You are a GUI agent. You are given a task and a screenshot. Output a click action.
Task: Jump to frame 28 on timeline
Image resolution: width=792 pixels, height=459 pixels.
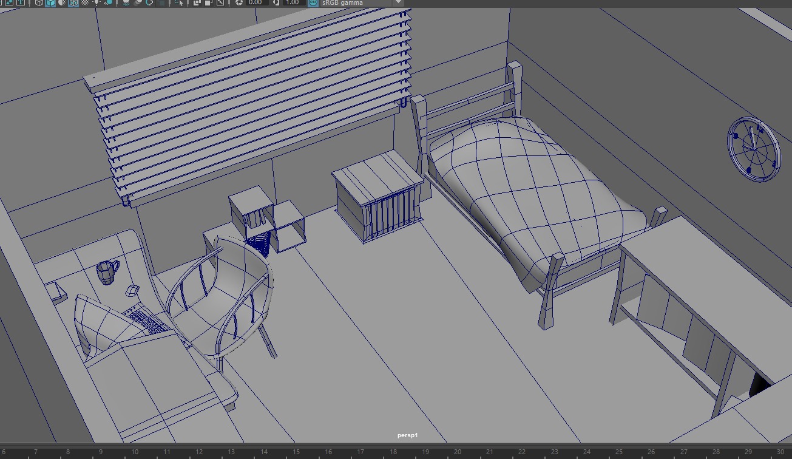pyautogui.click(x=716, y=452)
